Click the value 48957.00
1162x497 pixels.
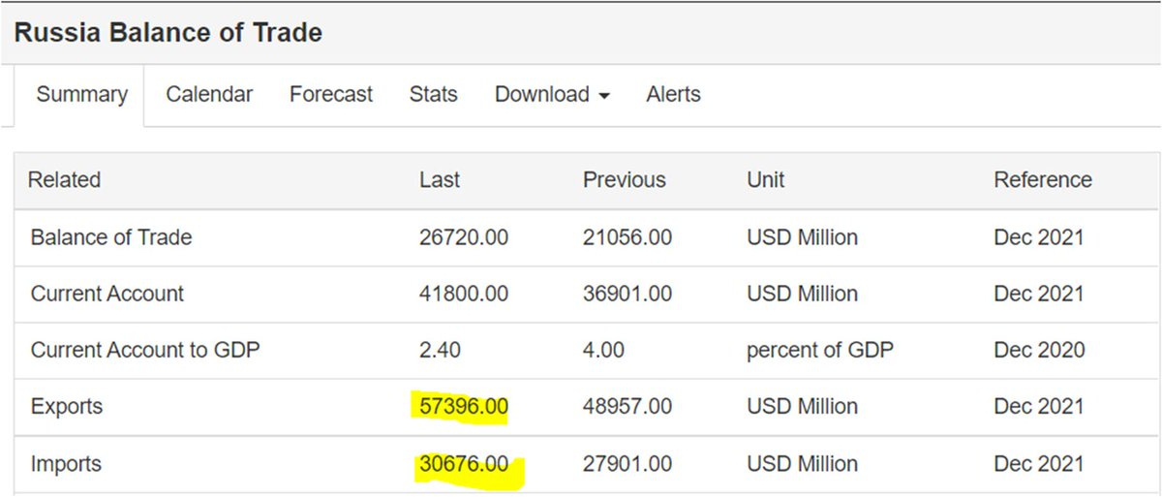627,407
